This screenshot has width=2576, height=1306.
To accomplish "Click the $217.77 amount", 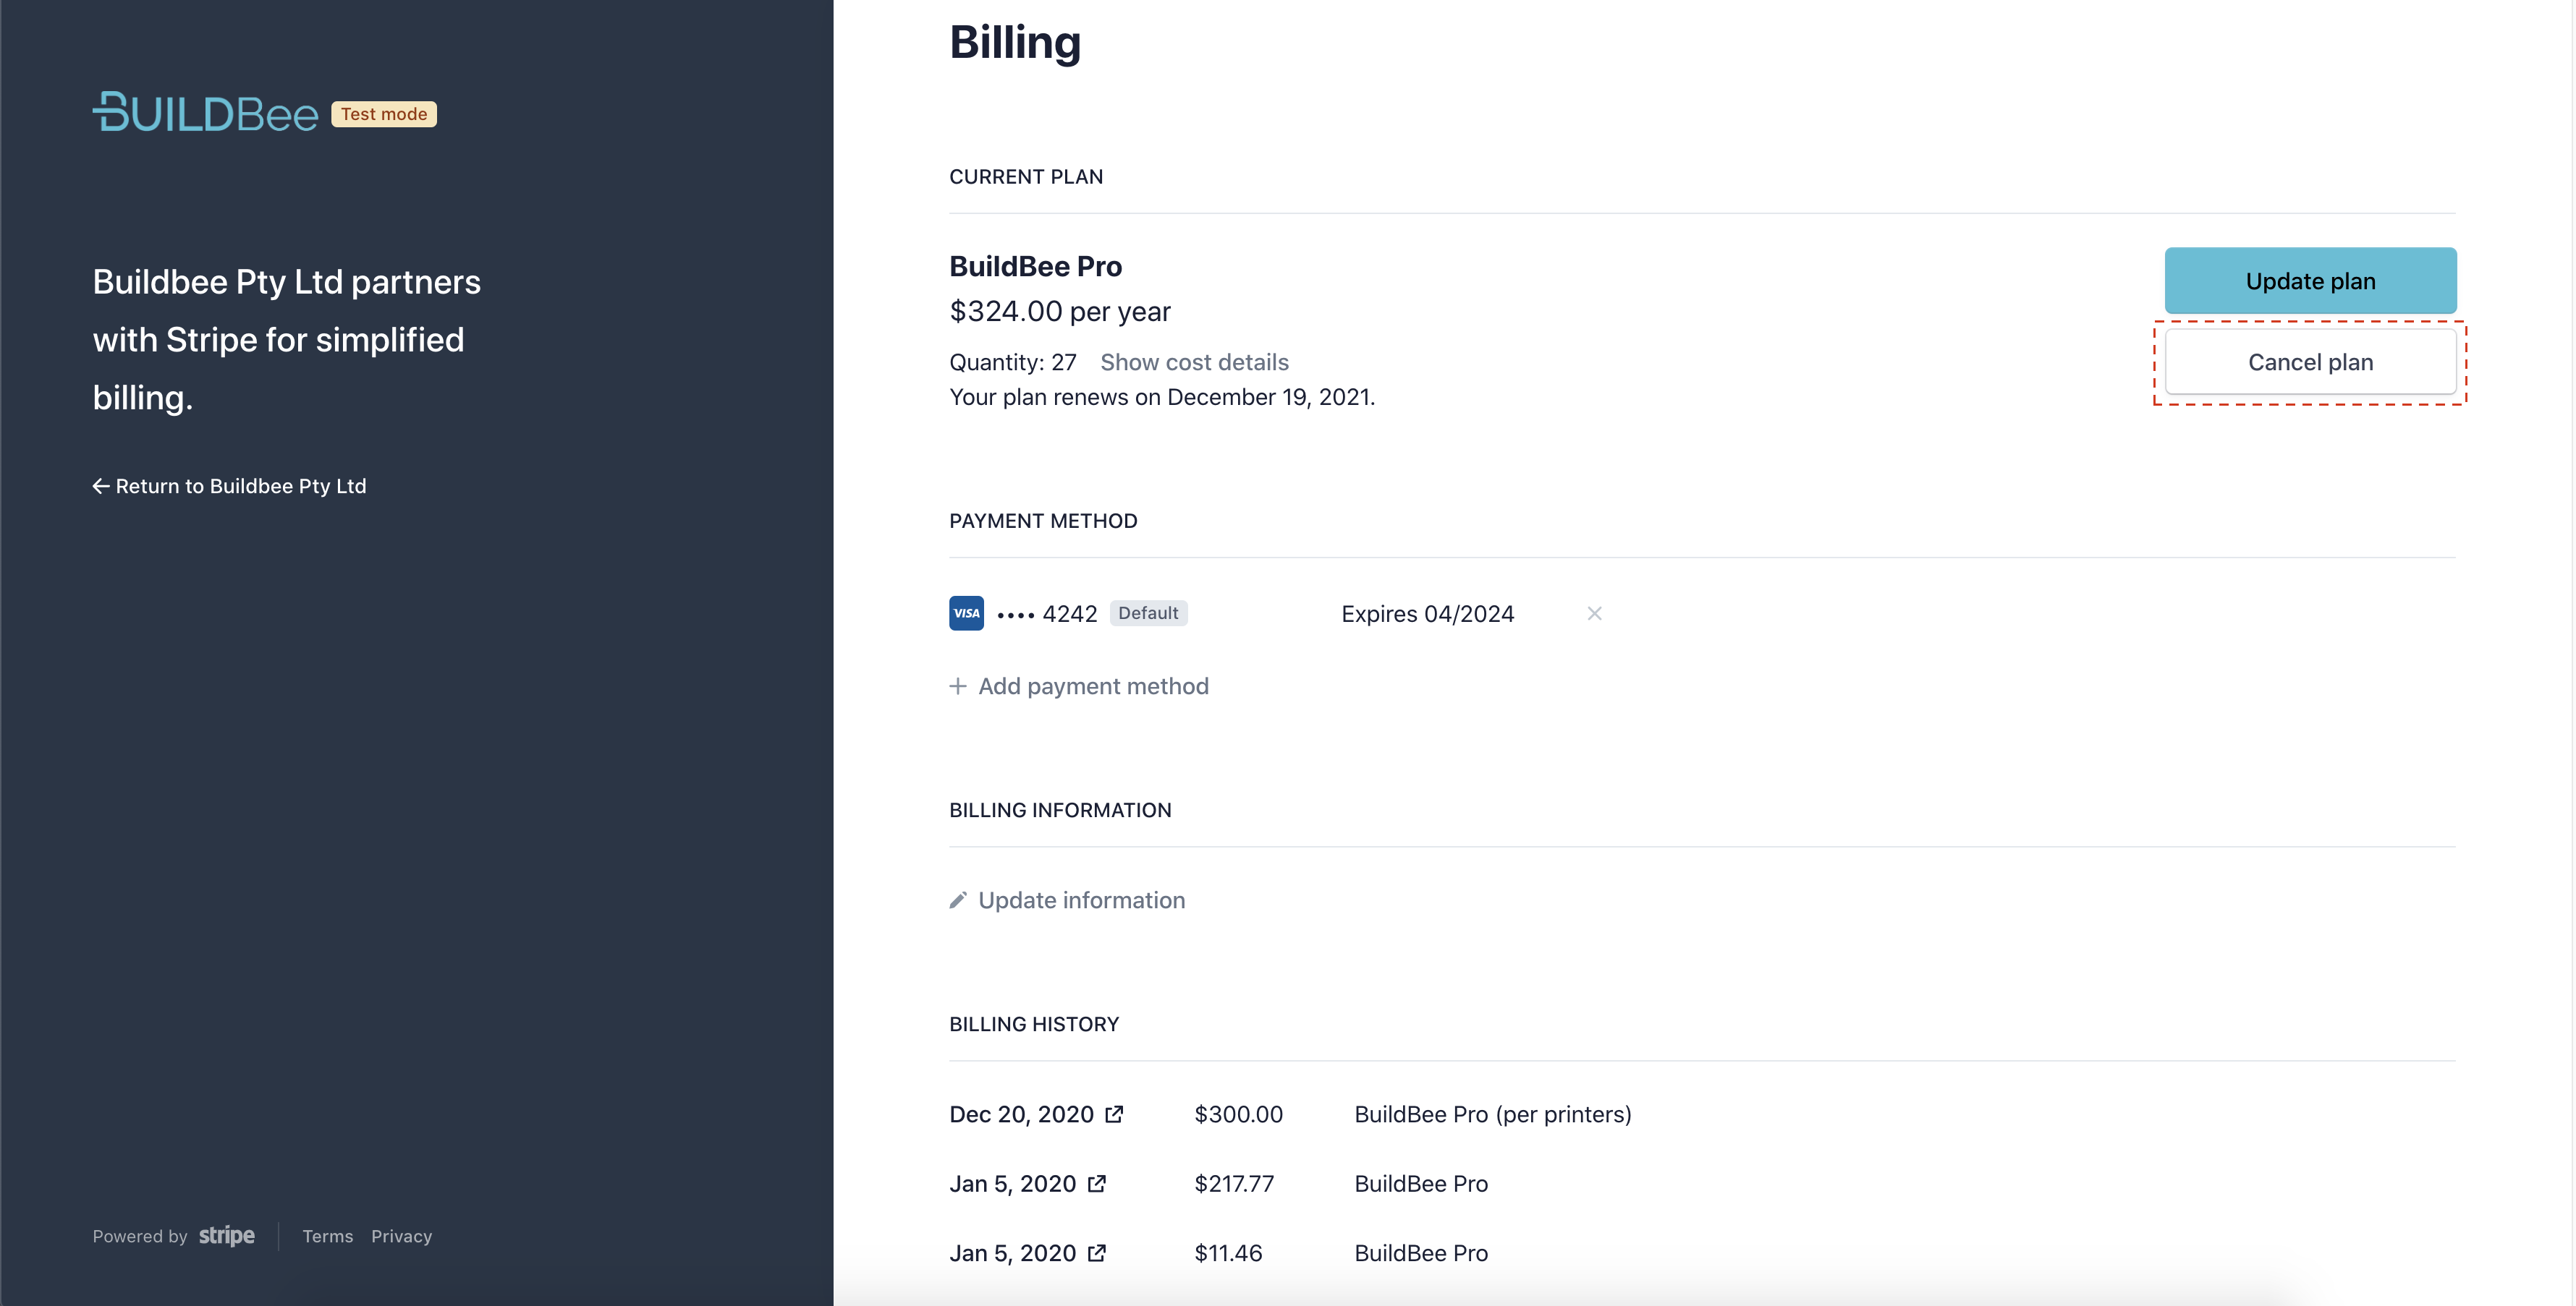I will click(x=1234, y=1183).
